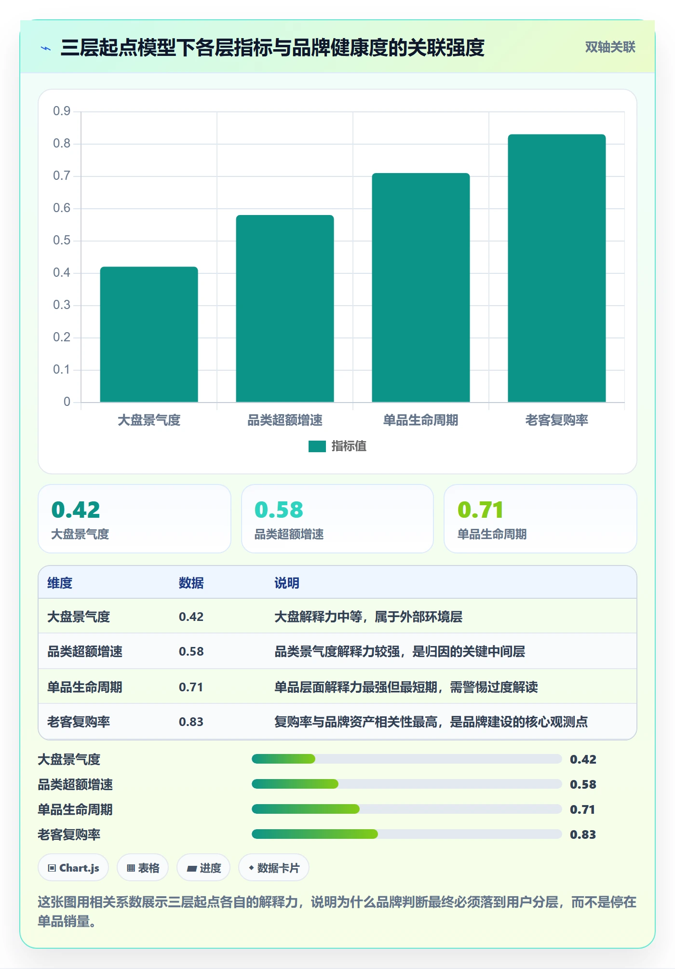The width and height of the screenshot is (675, 969).
Task: Click description 大盘解释力中等，属于外部环境层
Action: pyautogui.click(x=368, y=617)
